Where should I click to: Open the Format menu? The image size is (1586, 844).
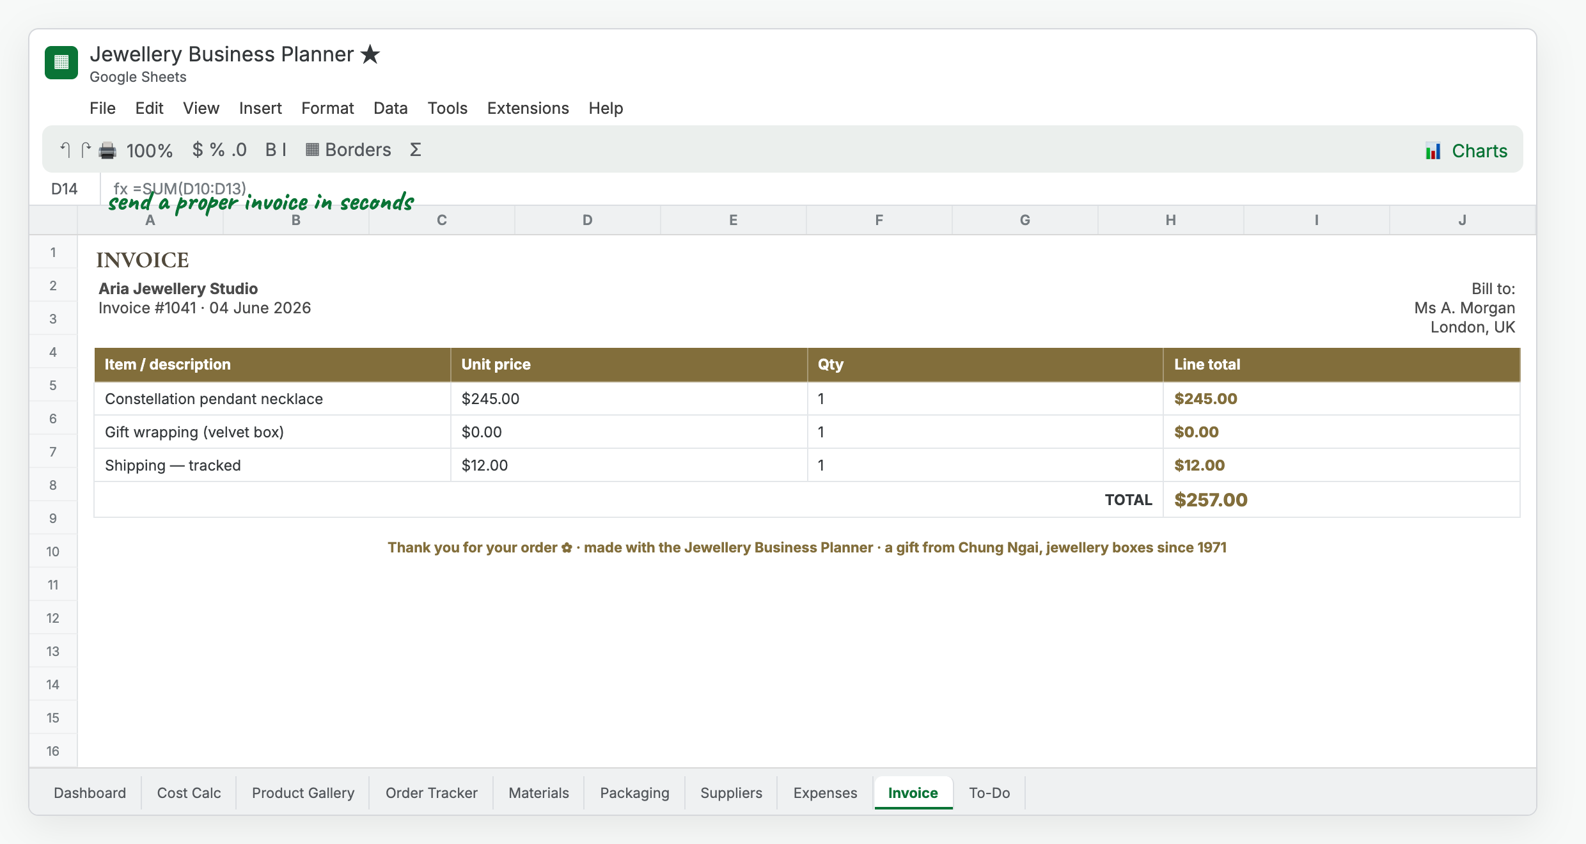coord(327,108)
